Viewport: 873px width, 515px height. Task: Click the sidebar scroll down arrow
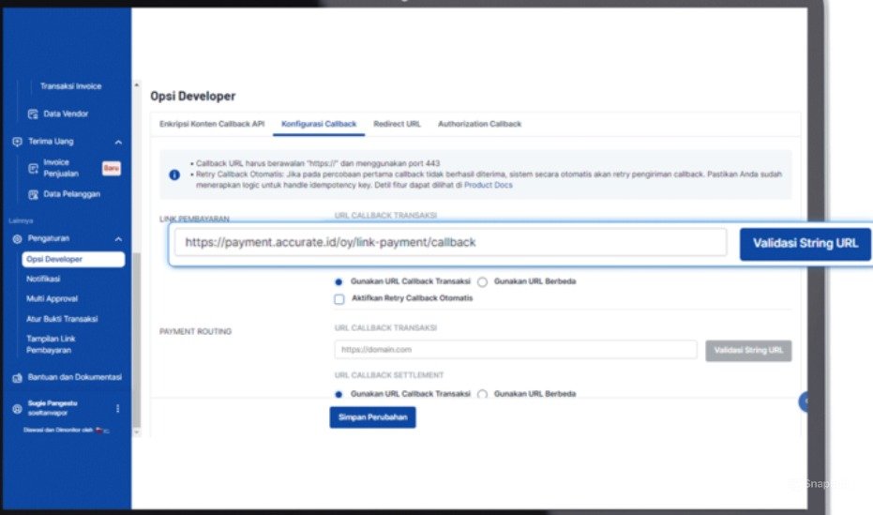point(136,432)
